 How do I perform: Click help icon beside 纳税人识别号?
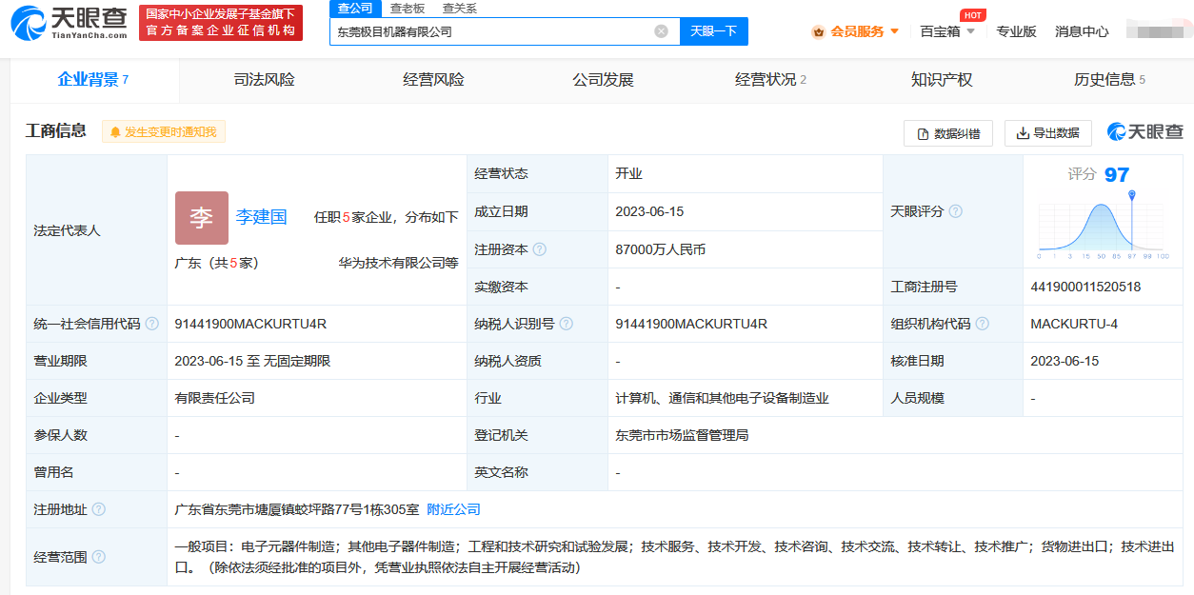coord(567,324)
